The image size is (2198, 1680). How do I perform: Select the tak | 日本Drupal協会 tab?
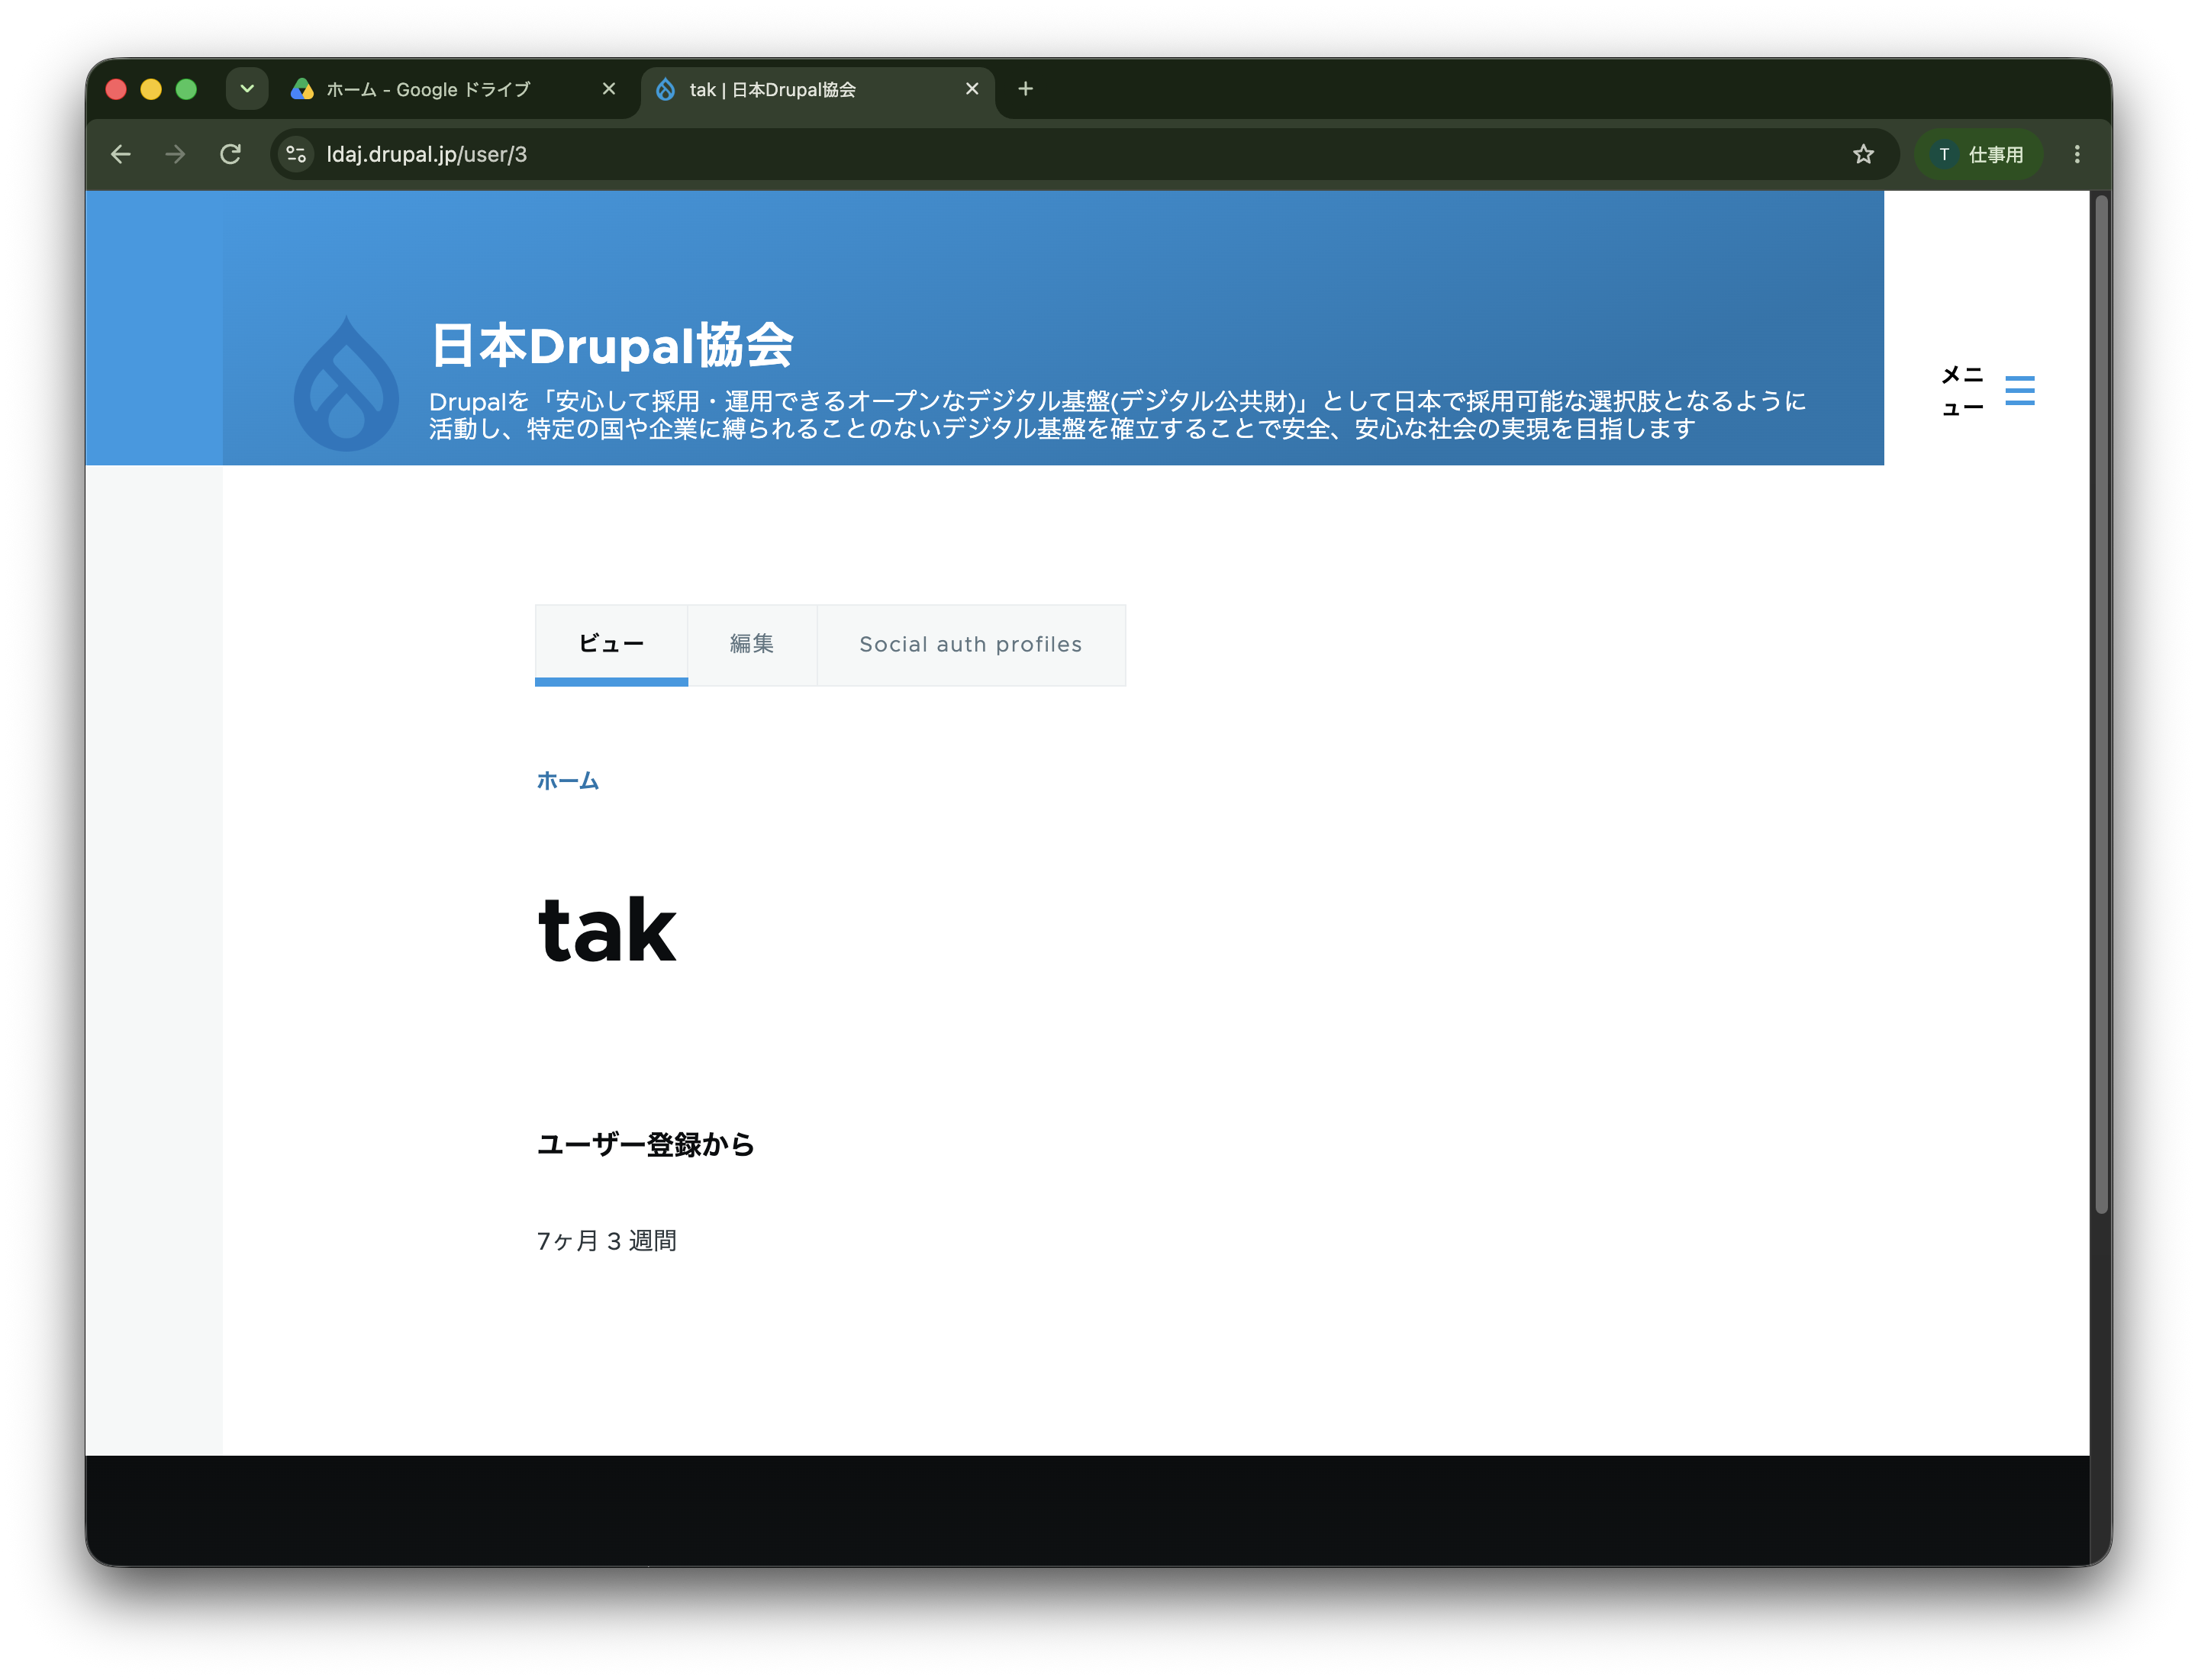click(817, 90)
